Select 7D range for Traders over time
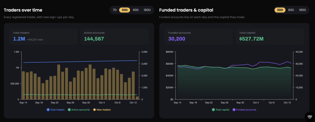This screenshot has height=122, width=315. 115,10
